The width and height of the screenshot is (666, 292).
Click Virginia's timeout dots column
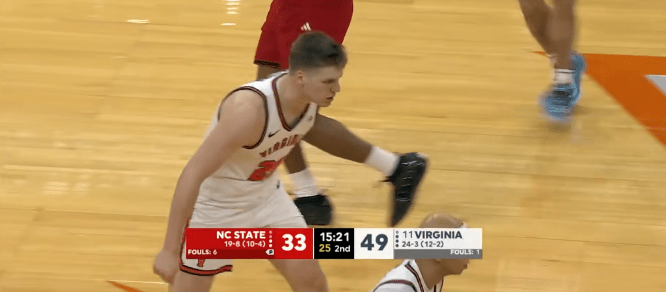click(x=397, y=239)
